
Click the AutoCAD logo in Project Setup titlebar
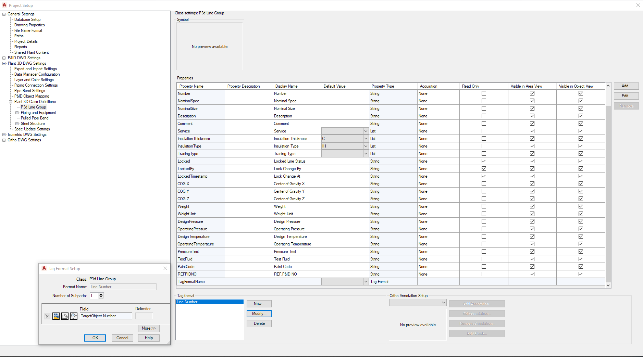5,5
